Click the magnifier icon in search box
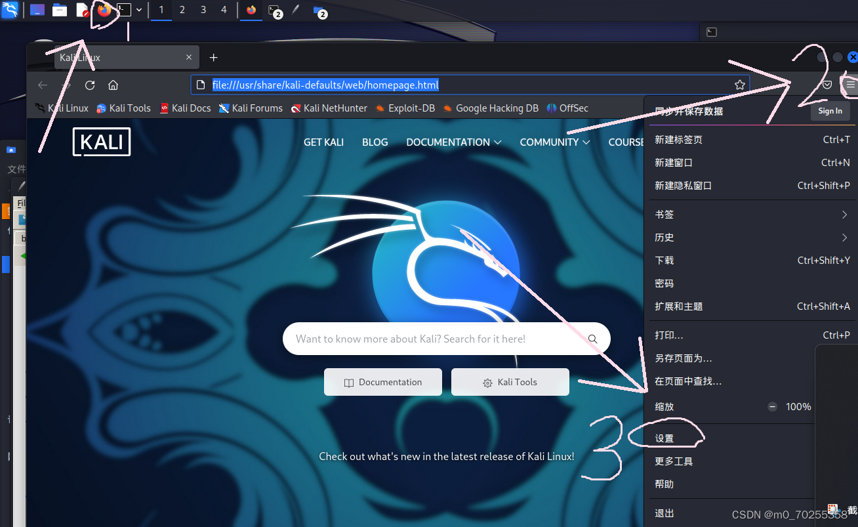This screenshot has width=858, height=527. point(593,339)
